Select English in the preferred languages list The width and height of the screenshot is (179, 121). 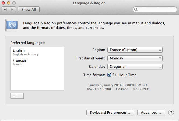[37, 52]
